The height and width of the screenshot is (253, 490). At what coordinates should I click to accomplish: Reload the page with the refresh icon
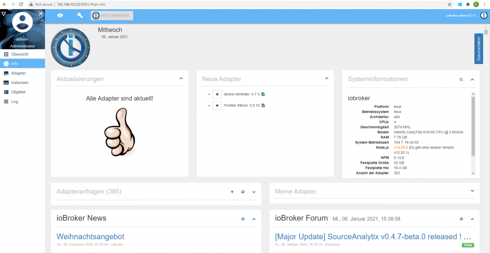tap(21, 4)
